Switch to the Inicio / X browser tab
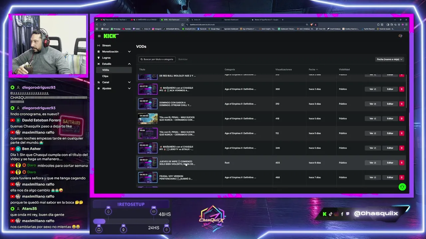This screenshot has height=239, width=426. point(197,20)
